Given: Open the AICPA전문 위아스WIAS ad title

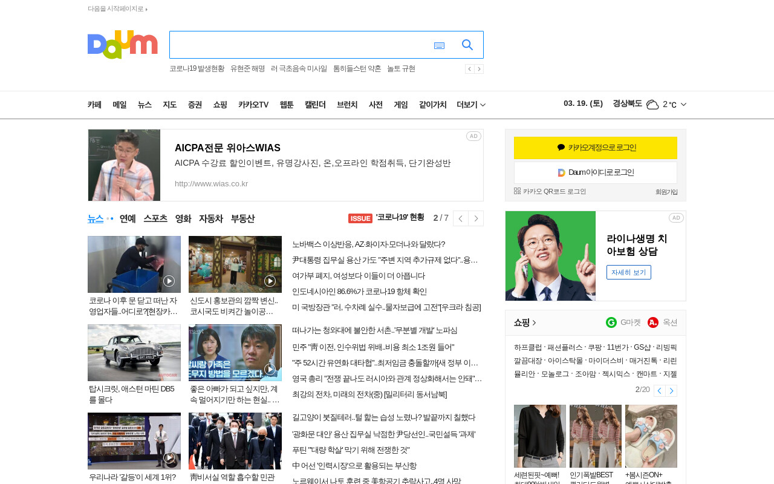Looking at the screenshot, I should [x=227, y=148].
